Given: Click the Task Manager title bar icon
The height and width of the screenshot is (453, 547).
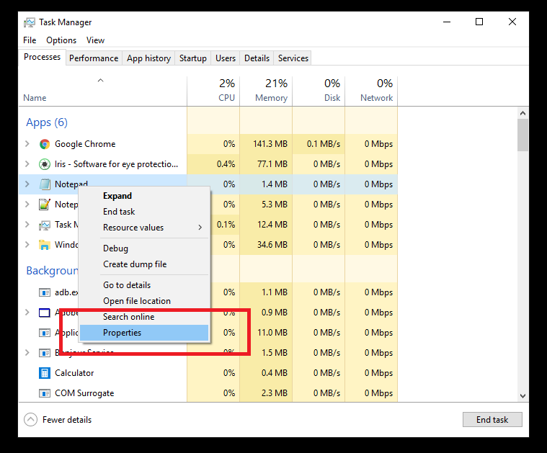Looking at the screenshot, I should tap(30, 22).
